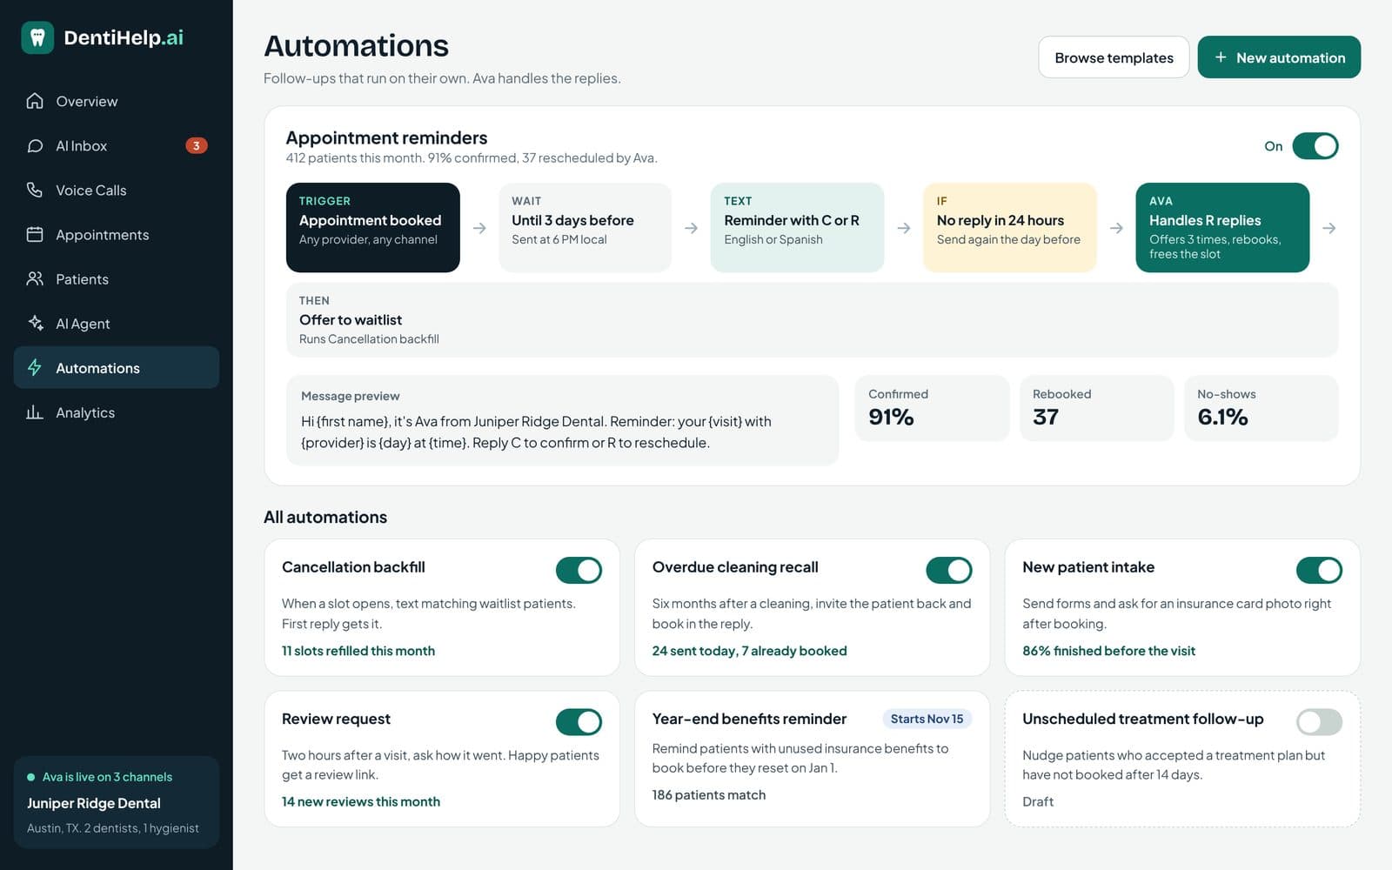Enable Unscheduled treatment follow-up toggle
The width and height of the screenshot is (1392, 870).
coord(1319,721)
